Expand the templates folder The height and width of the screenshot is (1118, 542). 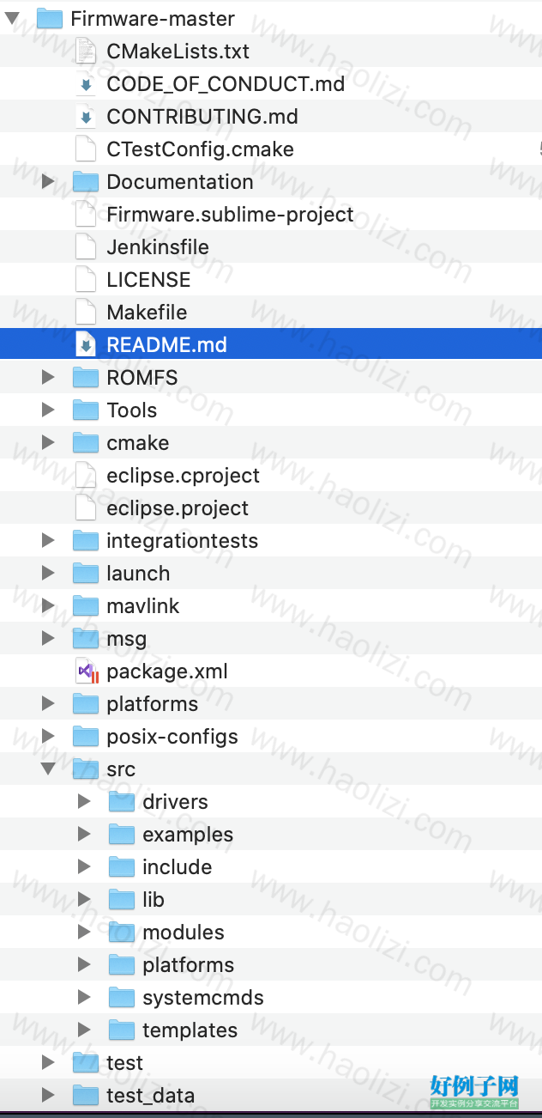(x=84, y=1030)
